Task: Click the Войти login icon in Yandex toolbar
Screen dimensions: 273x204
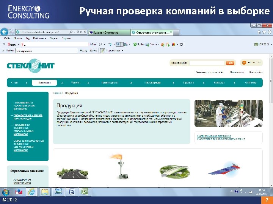Action: click(x=135, y=45)
